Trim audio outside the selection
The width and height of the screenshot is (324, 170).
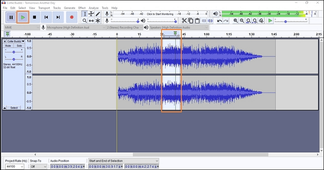click(x=204, y=21)
